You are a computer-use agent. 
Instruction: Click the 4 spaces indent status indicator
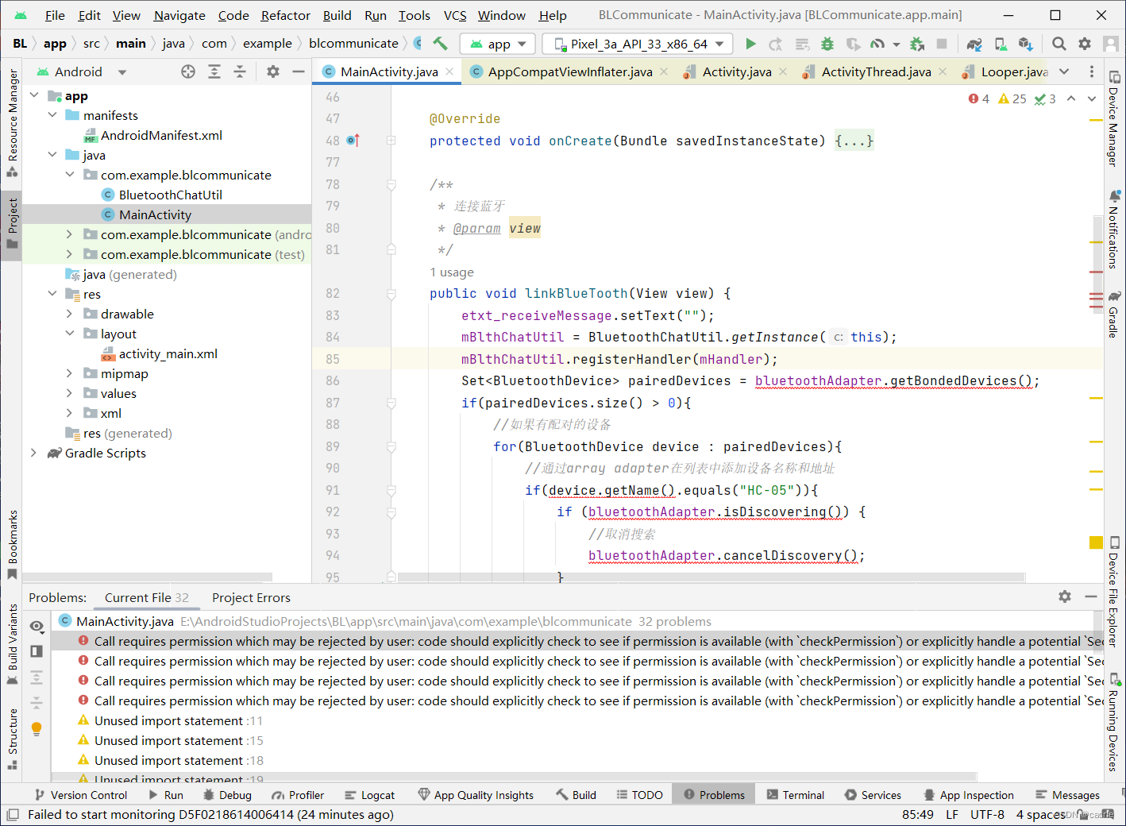tap(1040, 815)
